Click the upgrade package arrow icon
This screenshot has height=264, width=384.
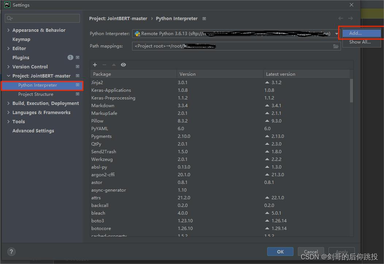[114, 65]
